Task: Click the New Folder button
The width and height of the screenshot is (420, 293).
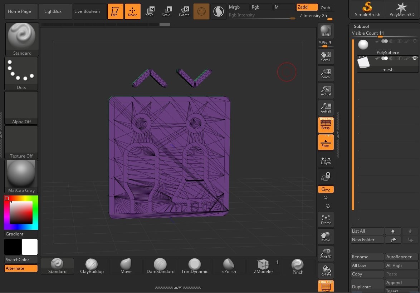Action: [x=367, y=240]
